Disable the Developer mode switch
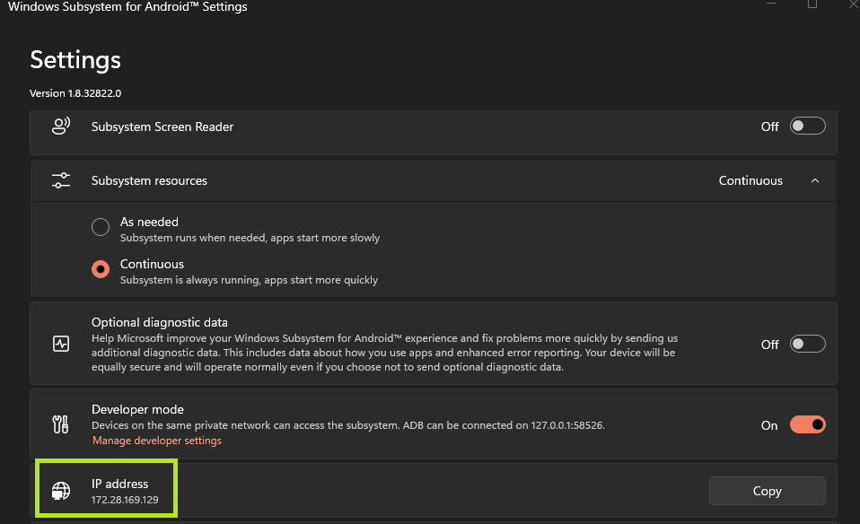The height and width of the screenshot is (524, 860). 807,425
